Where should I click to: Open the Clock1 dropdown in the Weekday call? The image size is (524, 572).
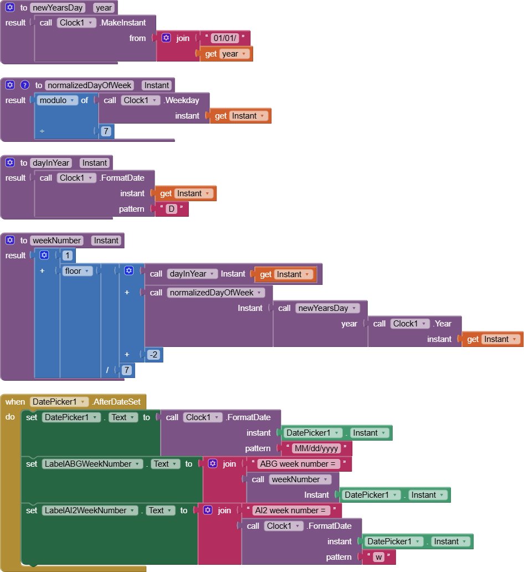[140, 100]
